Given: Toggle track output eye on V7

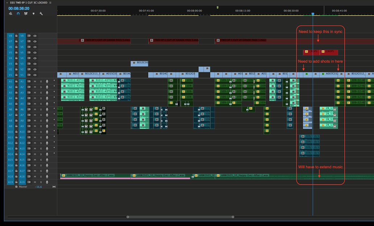Looking at the screenshot, I should pyautogui.click(x=35, y=42).
